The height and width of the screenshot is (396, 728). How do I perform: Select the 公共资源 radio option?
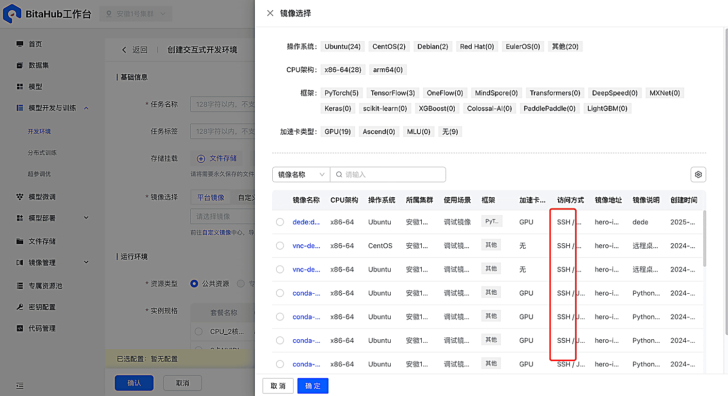click(194, 284)
